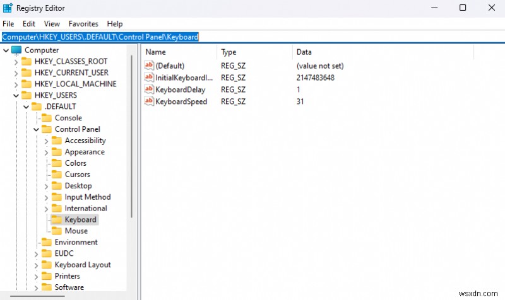The image size is (505, 300).
Task: Open the Help menu
Action: [x=115, y=24]
